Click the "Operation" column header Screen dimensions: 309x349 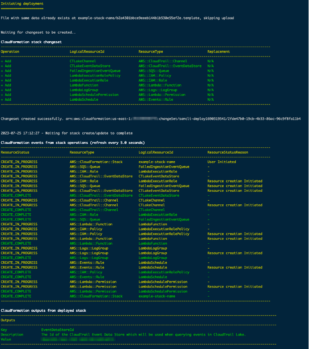click(10, 52)
